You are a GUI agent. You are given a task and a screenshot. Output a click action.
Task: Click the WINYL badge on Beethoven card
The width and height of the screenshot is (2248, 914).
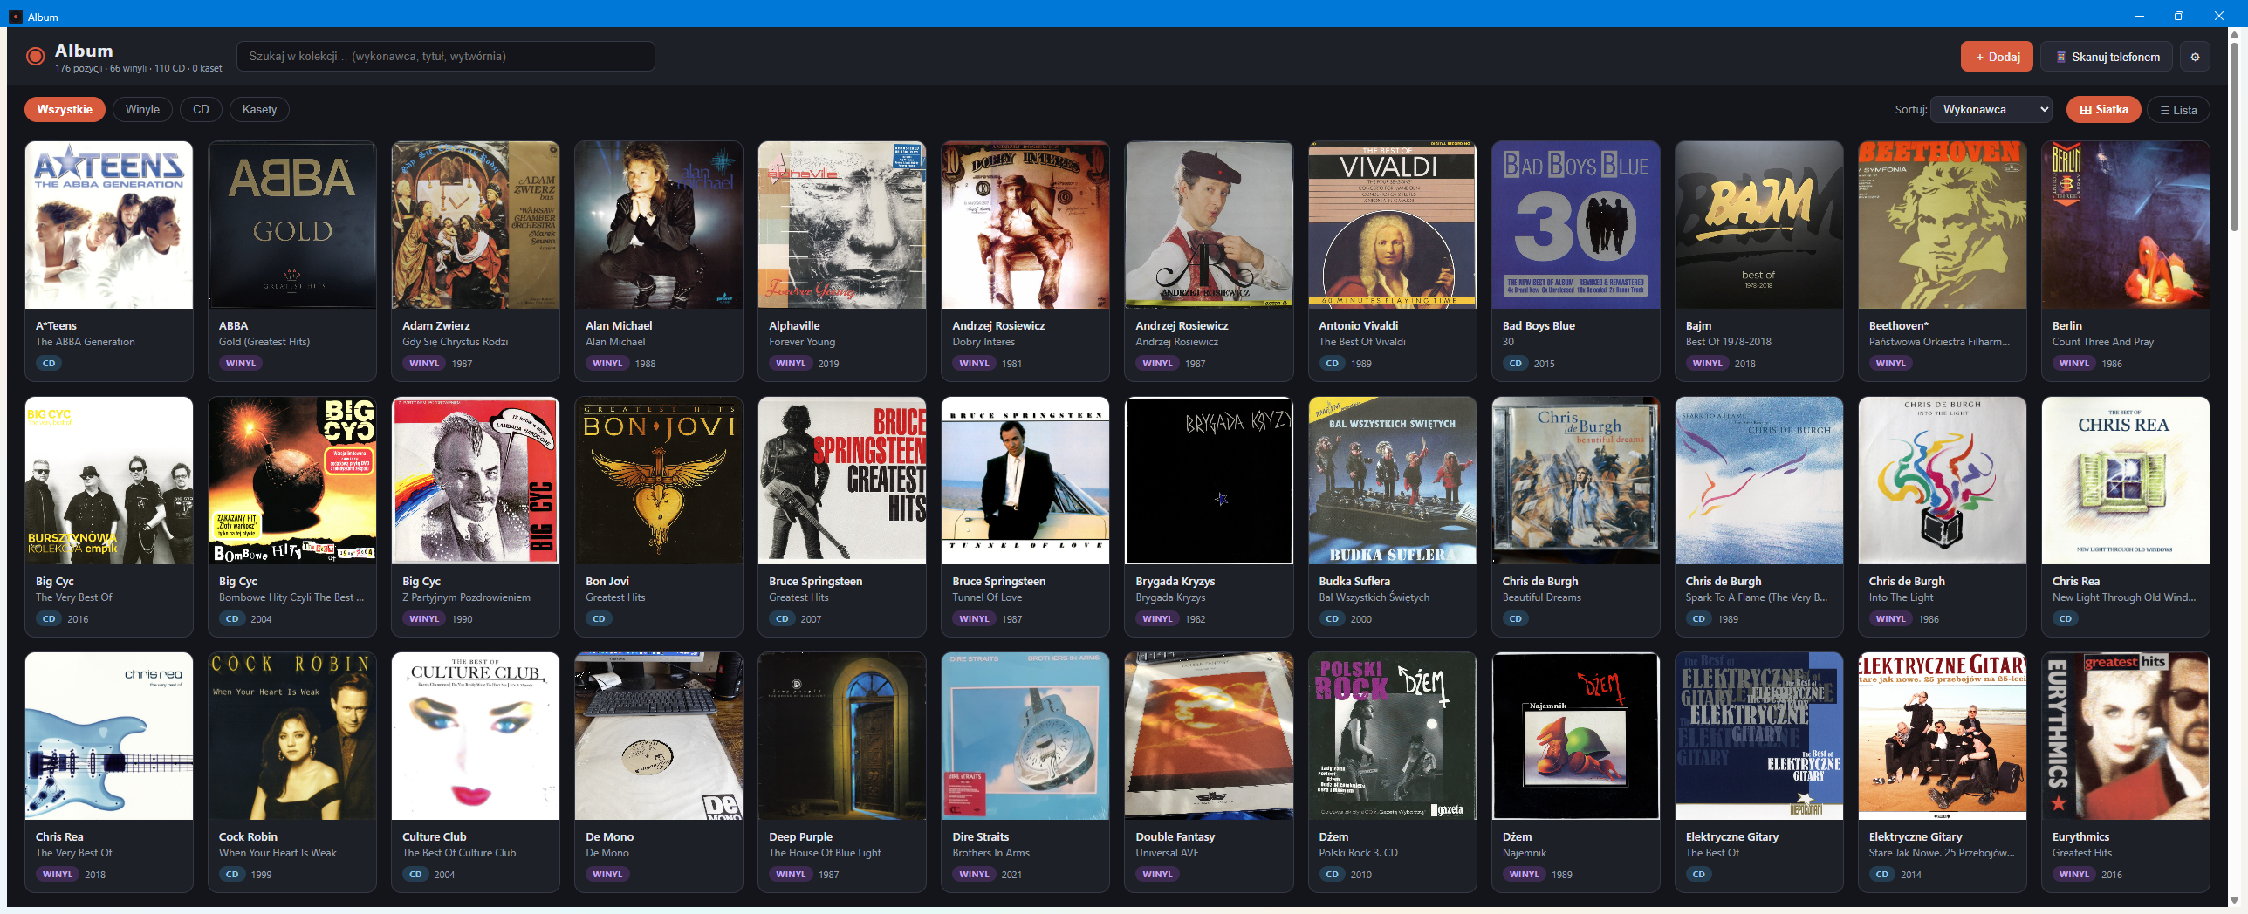pyautogui.click(x=1890, y=364)
